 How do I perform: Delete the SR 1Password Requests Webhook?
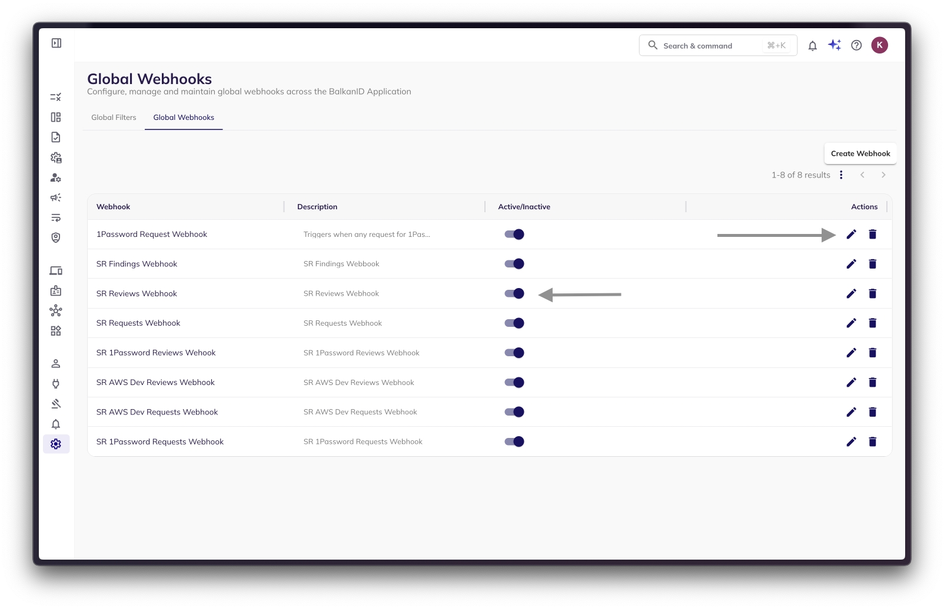(872, 442)
